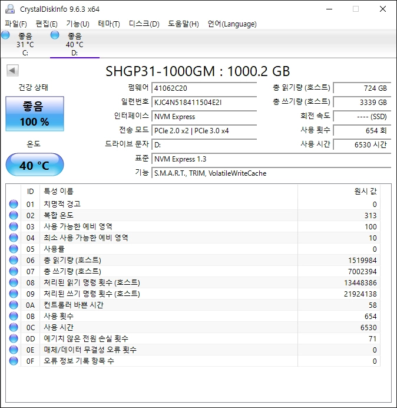The image size is (397, 408).
Task: Open the 디스크(D) menu
Action: pyautogui.click(x=144, y=24)
